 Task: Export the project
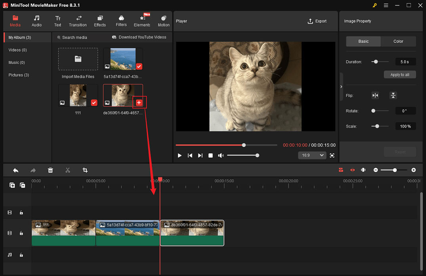(x=317, y=21)
